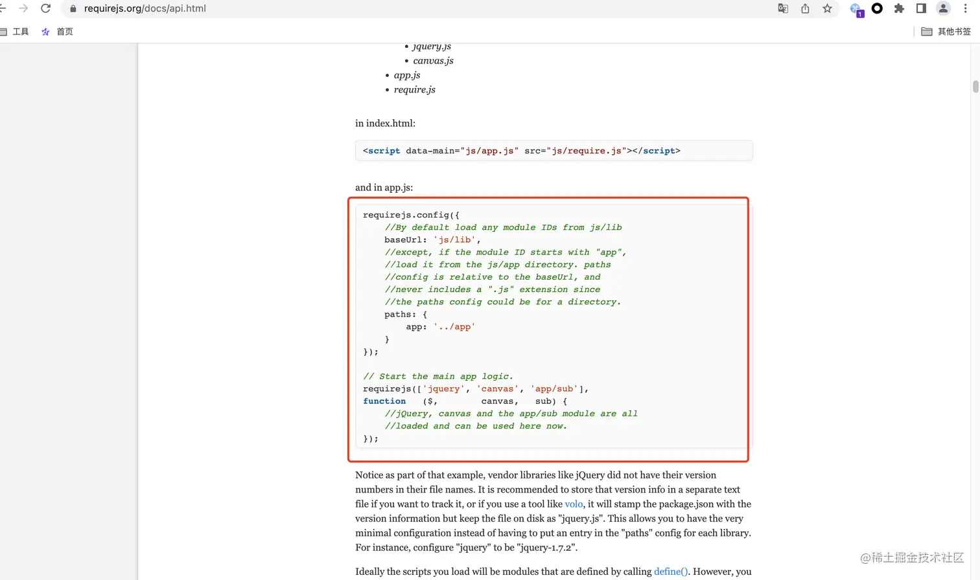
Task: Click the requirejs.config({ code line
Action: [411, 215]
